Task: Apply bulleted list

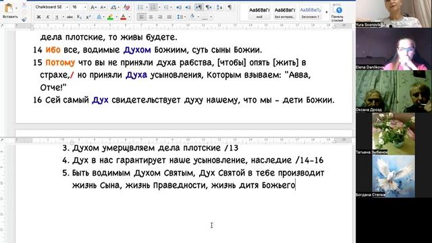Action: [140, 7]
